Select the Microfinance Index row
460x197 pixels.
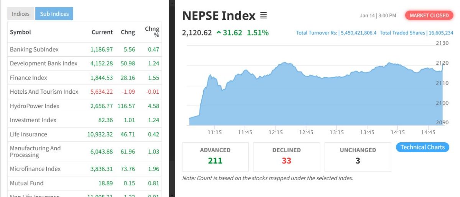(35, 169)
